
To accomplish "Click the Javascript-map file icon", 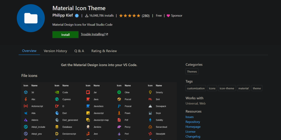I will pyautogui.click(x=88, y=120).
